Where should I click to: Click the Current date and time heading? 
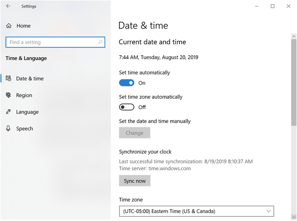pyautogui.click(x=152, y=42)
